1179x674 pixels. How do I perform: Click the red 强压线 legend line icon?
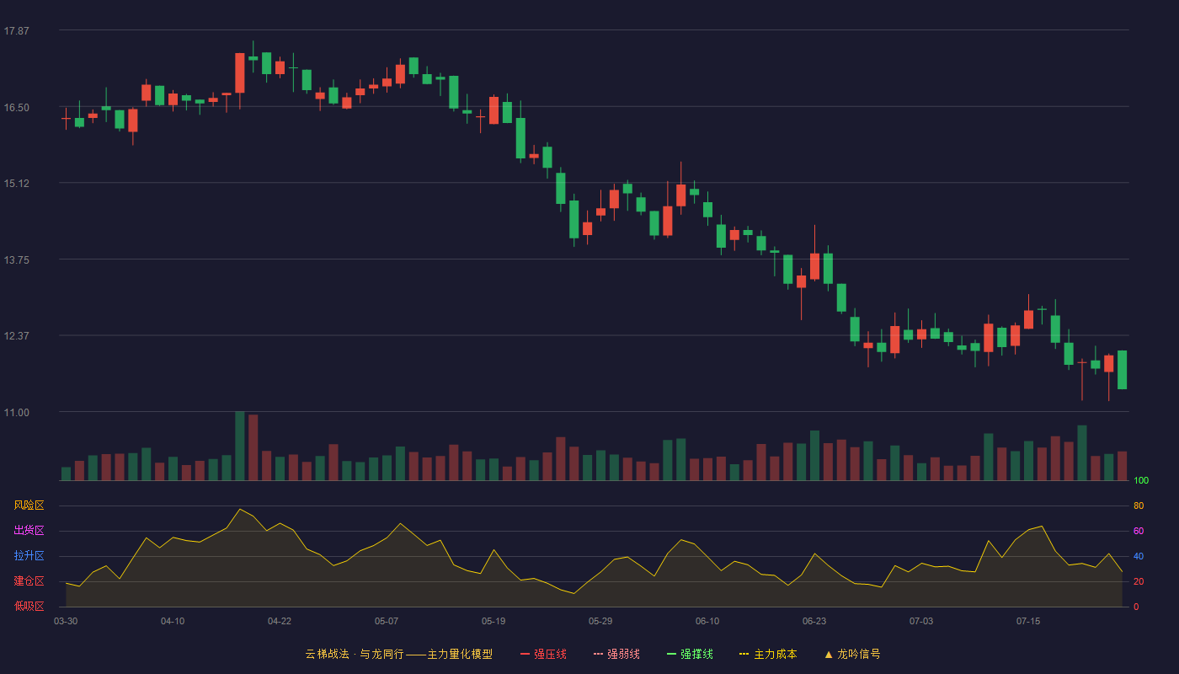click(x=525, y=654)
